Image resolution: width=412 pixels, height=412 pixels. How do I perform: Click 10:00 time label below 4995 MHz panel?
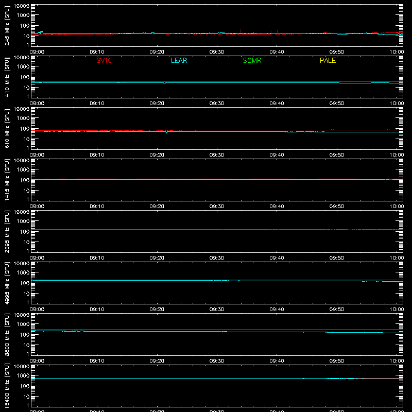pos(397,310)
